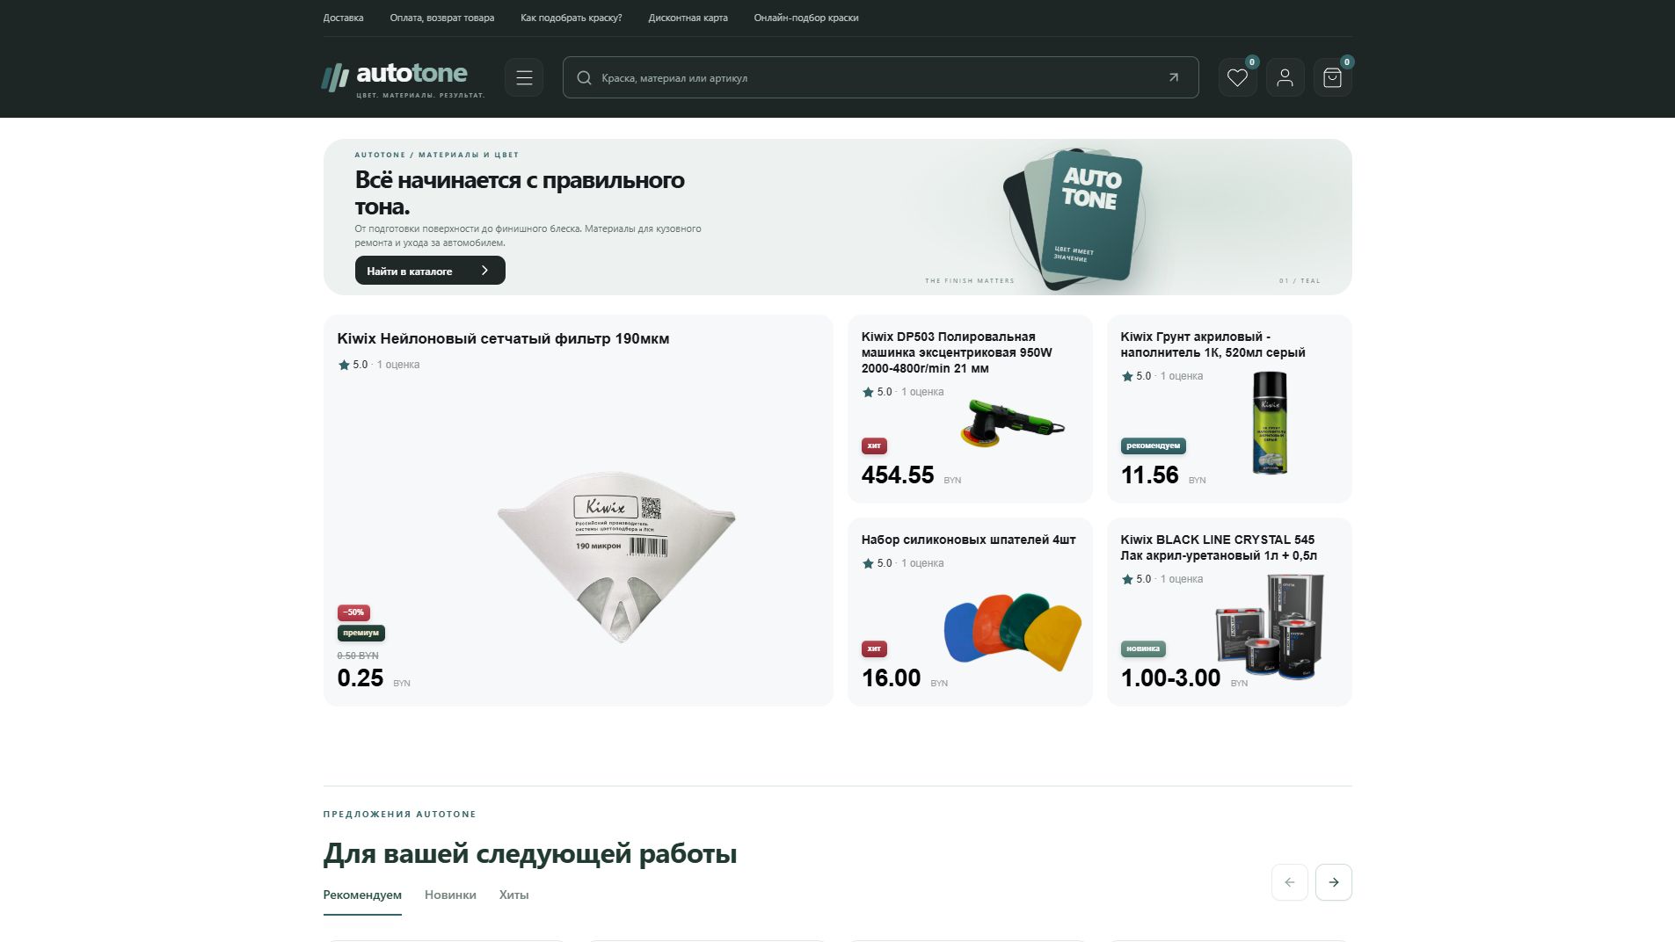Screen dimensions: 1675x942
Task: Switch to the 'Новинки' tab
Action: coord(450,895)
